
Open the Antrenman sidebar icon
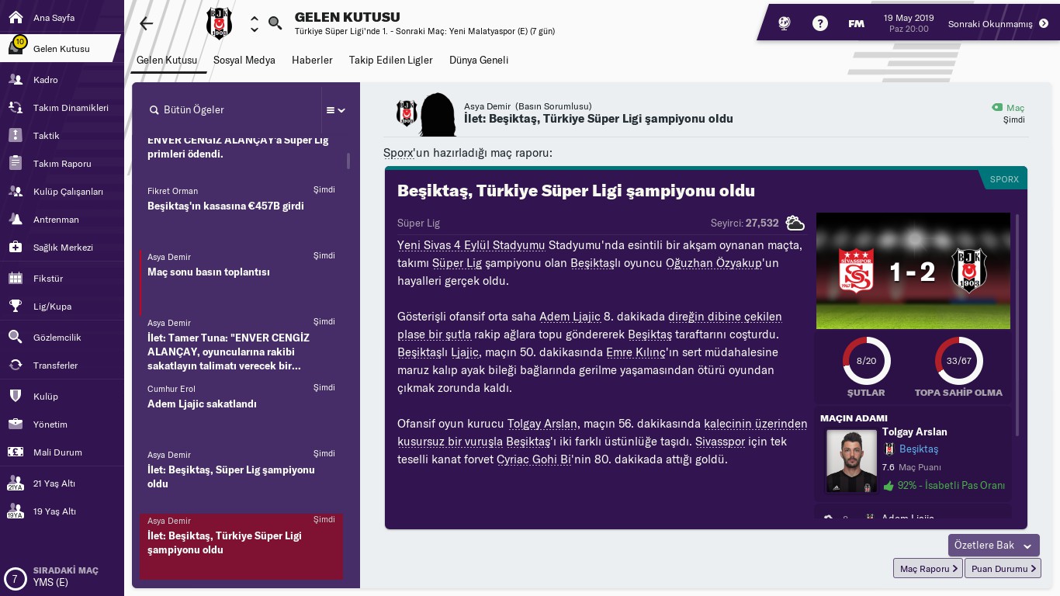coord(15,219)
